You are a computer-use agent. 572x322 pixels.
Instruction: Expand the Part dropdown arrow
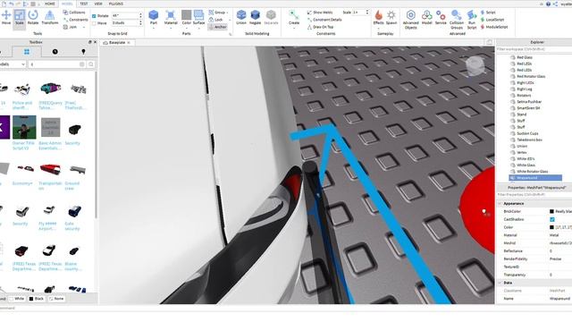(154, 28)
